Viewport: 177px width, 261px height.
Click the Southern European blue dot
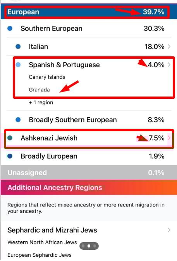pyautogui.click(x=10, y=29)
